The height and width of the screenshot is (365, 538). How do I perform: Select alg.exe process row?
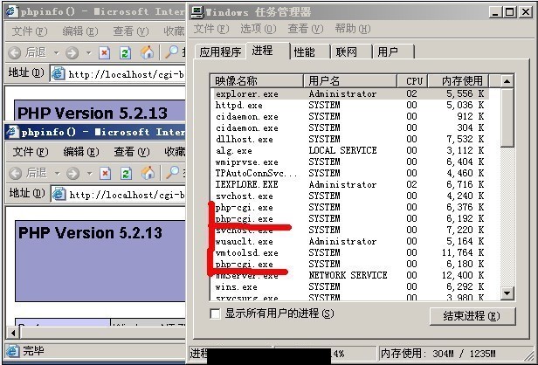click(x=349, y=150)
